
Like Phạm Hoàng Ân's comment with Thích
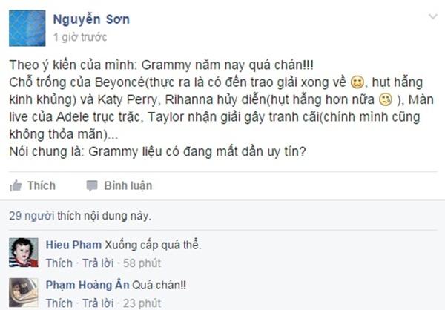[59, 303]
